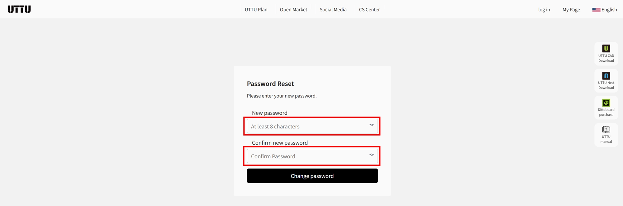Click the UTTU CAD Download label

coord(606,58)
